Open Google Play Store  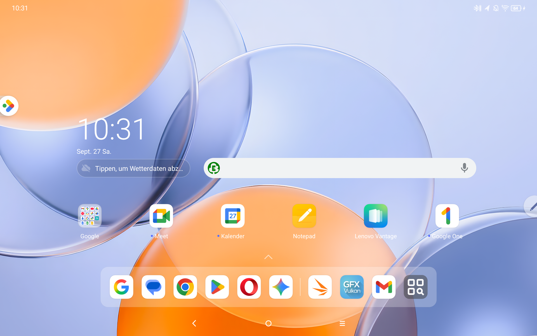pos(217,287)
